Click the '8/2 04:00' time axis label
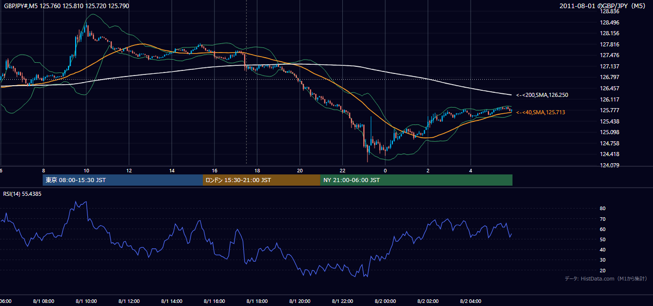 (471, 301)
